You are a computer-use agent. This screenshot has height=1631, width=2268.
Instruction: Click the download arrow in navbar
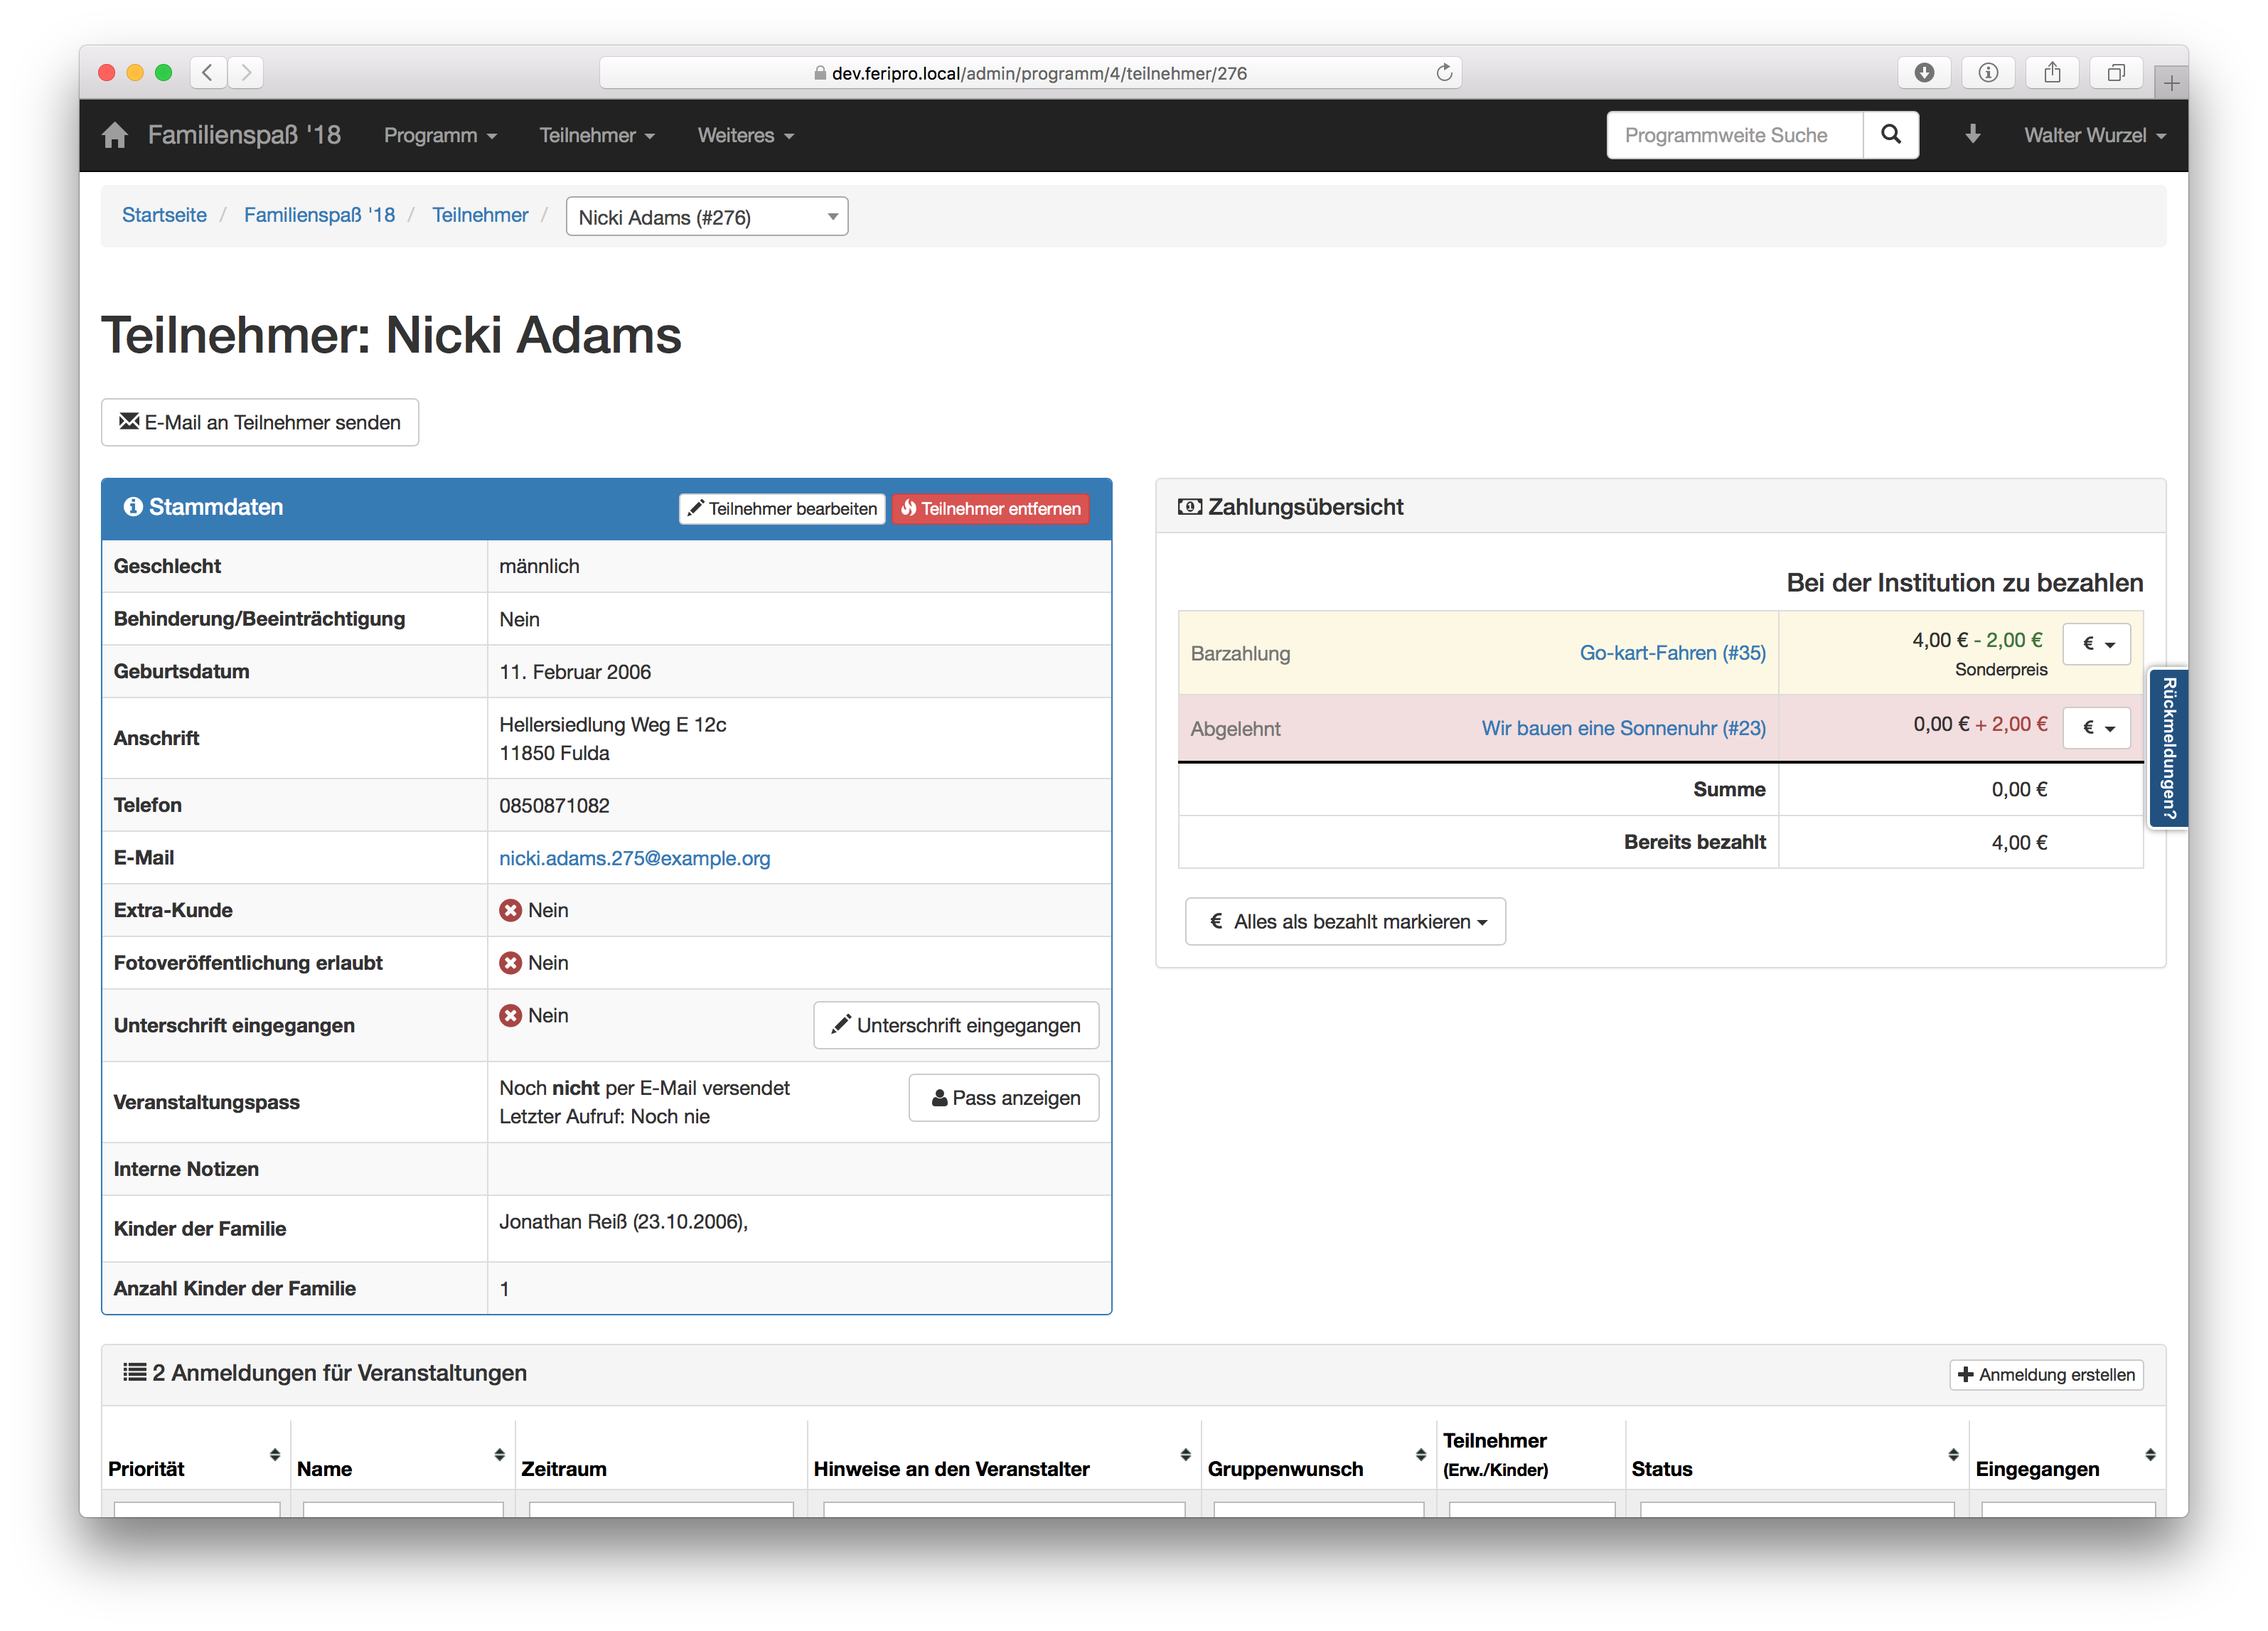pyautogui.click(x=1972, y=135)
